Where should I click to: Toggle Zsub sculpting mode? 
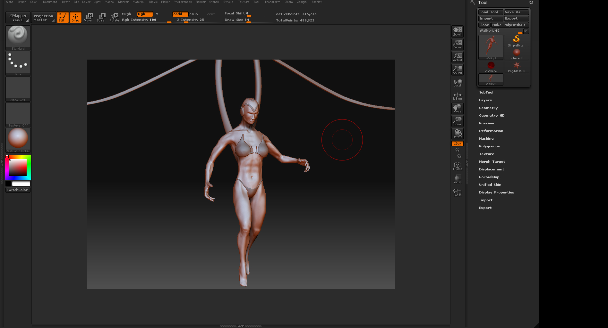coord(193,14)
